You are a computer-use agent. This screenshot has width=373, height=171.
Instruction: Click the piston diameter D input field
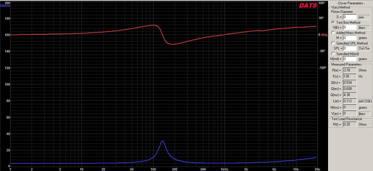(x=350, y=17)
